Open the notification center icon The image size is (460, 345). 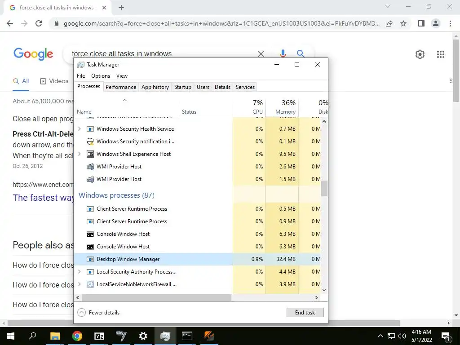pyautogui.click(x=446, y=336)
